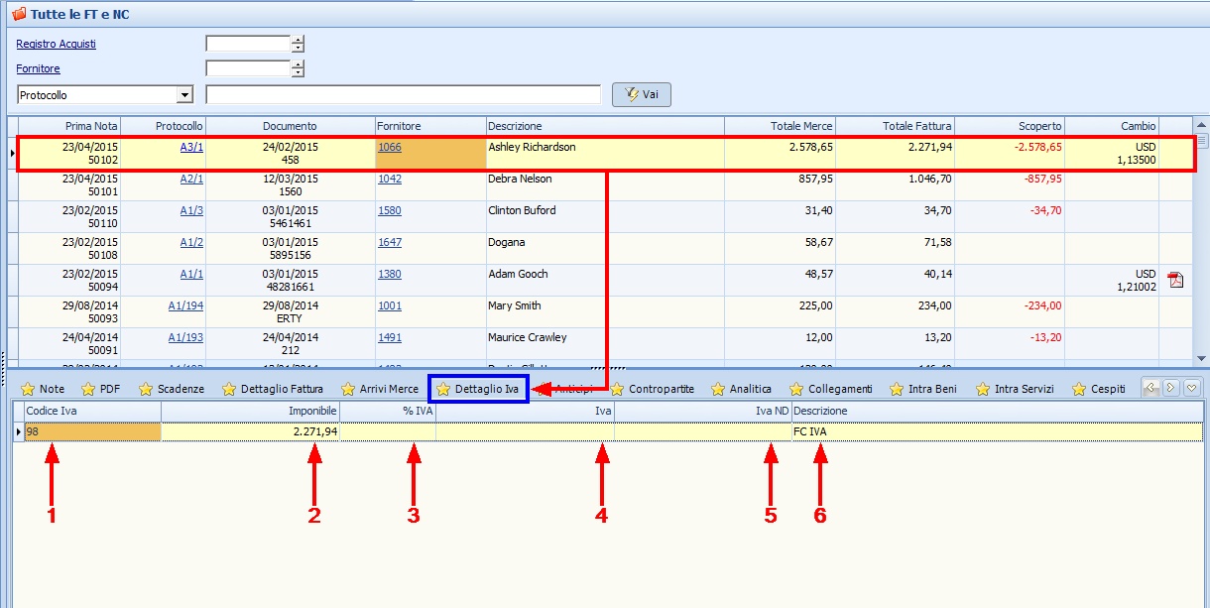The width and height of the screenshot is (1210, 608).
Task: Click the Registro Acquisti spinner arrows
Action: click(298, 44)
